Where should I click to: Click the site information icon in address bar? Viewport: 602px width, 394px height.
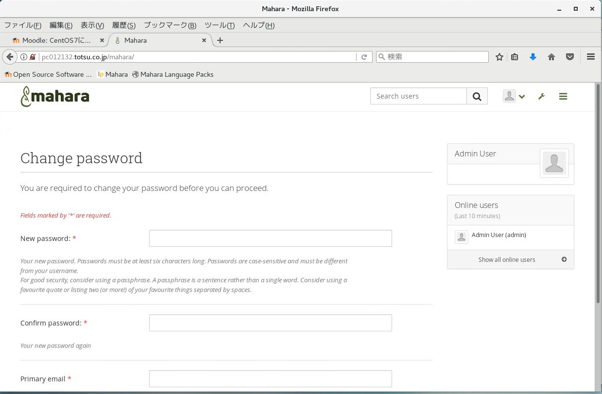pos(23,57)
